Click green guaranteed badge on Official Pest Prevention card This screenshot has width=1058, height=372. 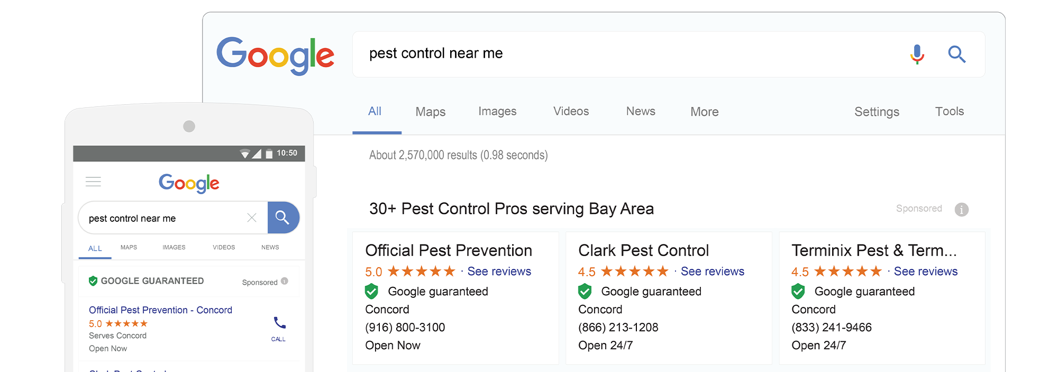tap(372, 291)
